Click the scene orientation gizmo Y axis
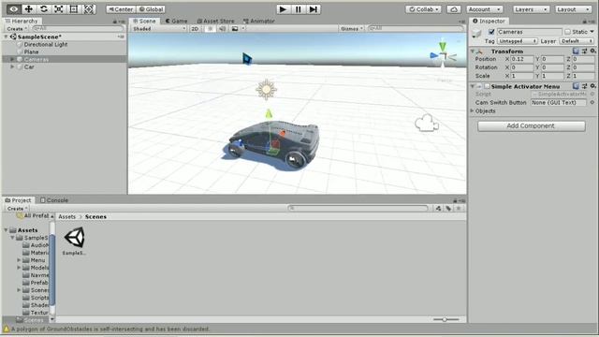 pyautogui.click(x=443, y=46)
